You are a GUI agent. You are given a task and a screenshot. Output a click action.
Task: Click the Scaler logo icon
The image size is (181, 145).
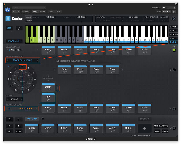8,19
